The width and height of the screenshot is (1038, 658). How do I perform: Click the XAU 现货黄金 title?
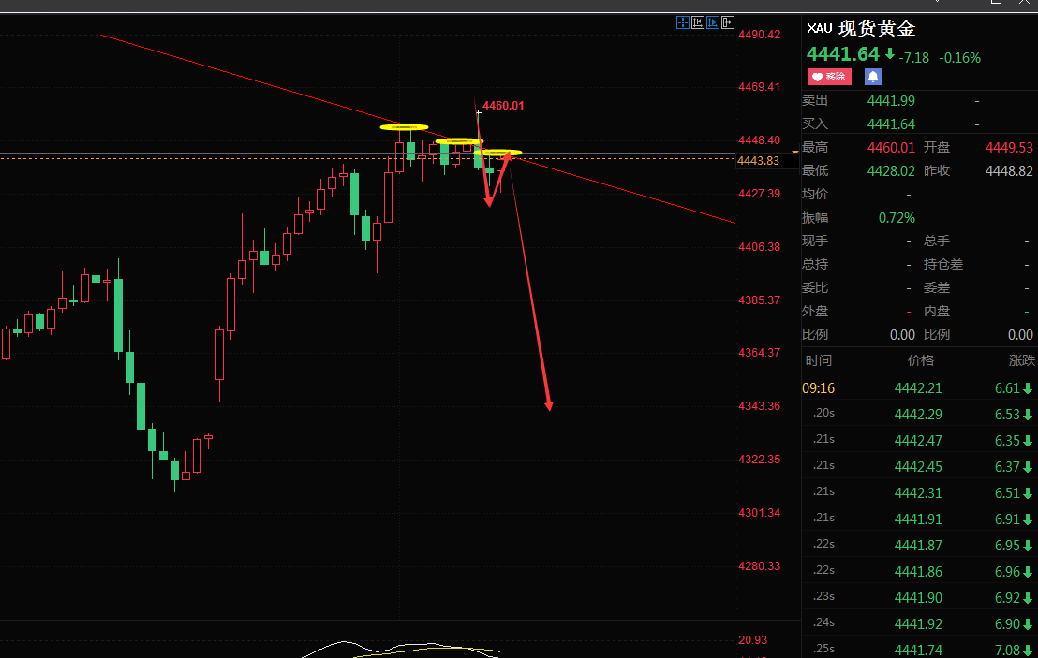click(x=861, y=28)
